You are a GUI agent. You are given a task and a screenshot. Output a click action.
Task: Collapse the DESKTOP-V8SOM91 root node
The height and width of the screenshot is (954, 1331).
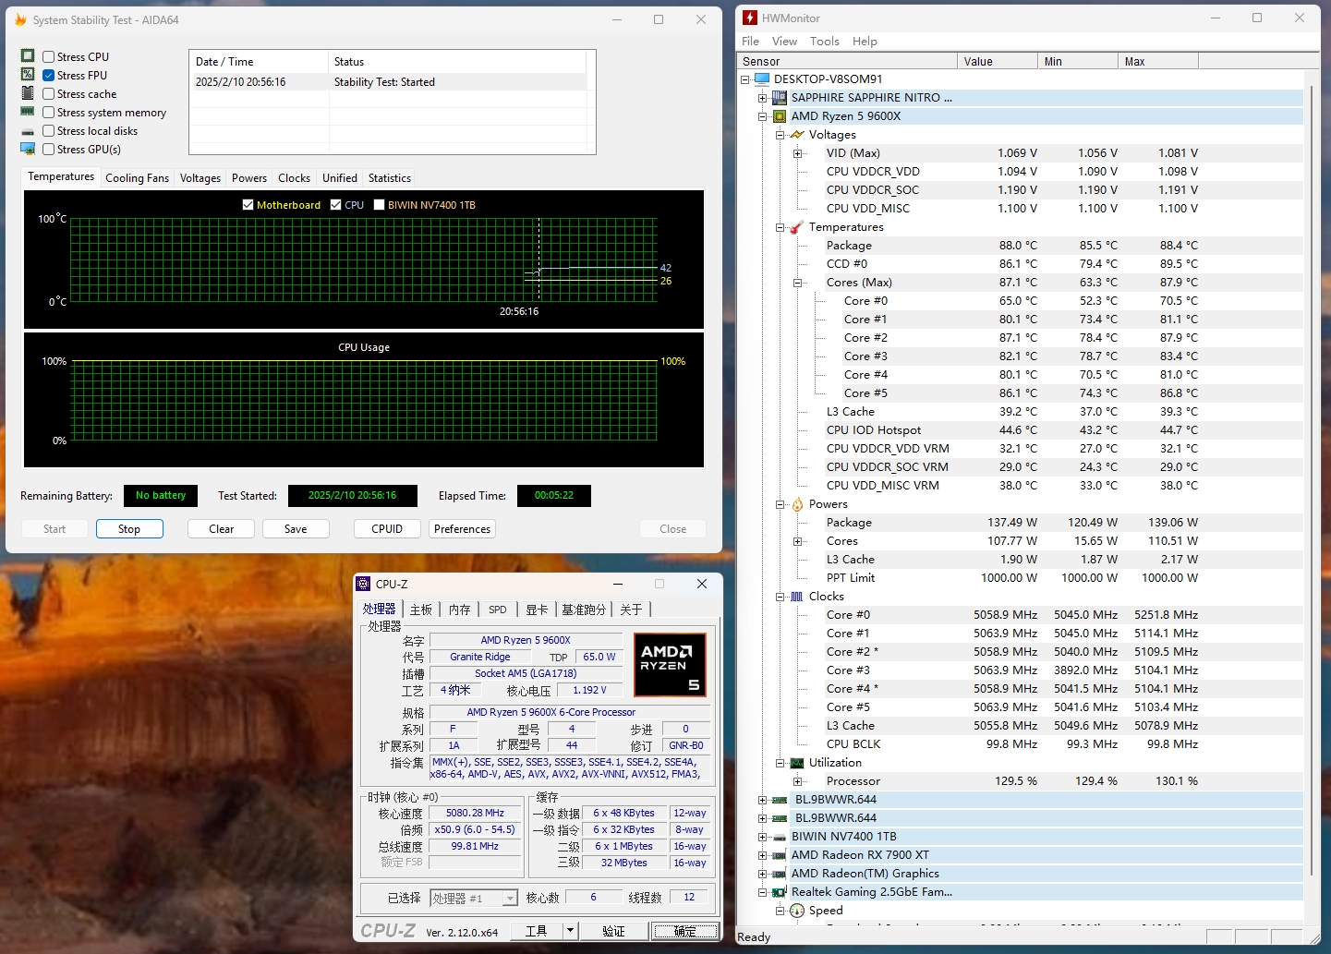(x=744, y=79)
